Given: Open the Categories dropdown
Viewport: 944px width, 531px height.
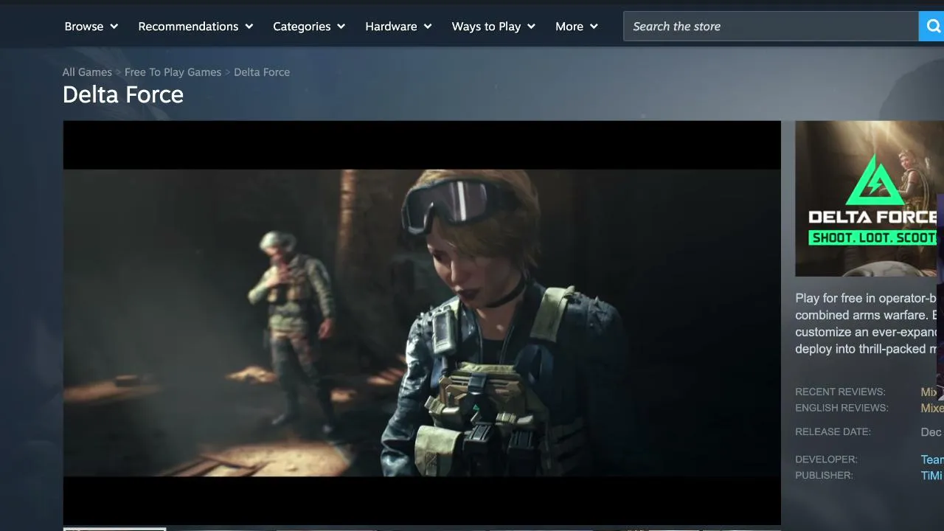Looking at the screenshot, I should pos(309,27).
